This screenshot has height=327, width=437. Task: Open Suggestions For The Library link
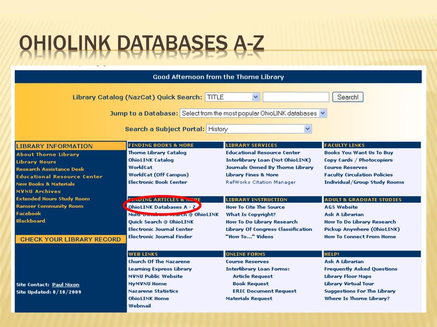pos(360,291)
